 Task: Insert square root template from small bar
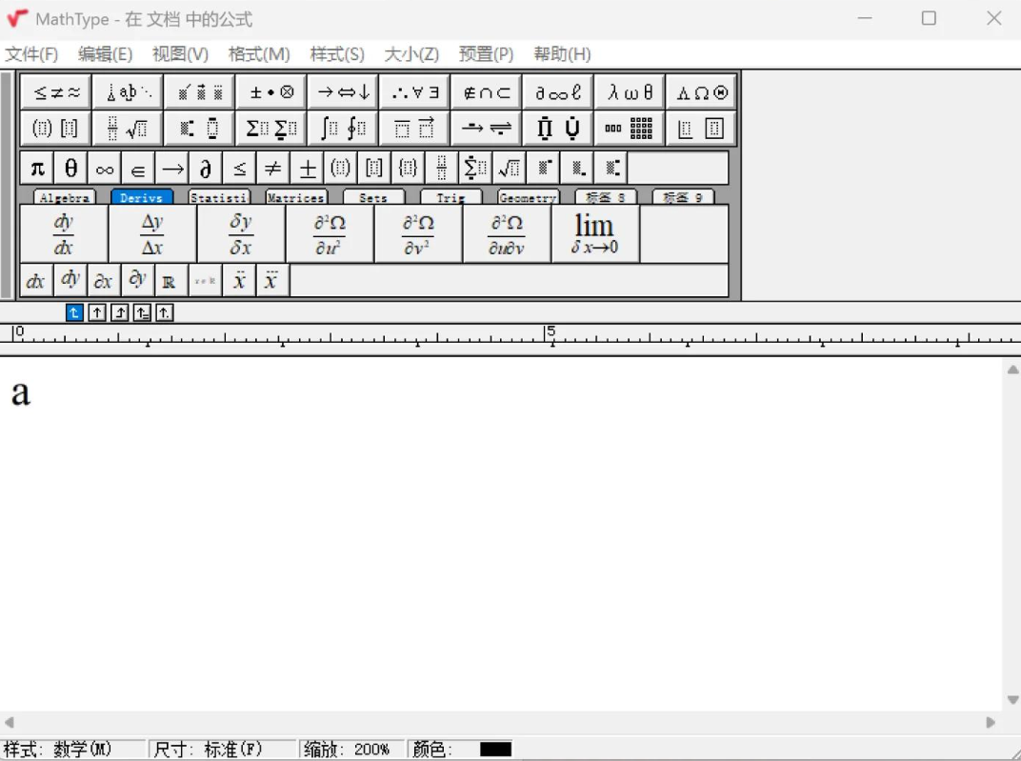tap(510, 169)
